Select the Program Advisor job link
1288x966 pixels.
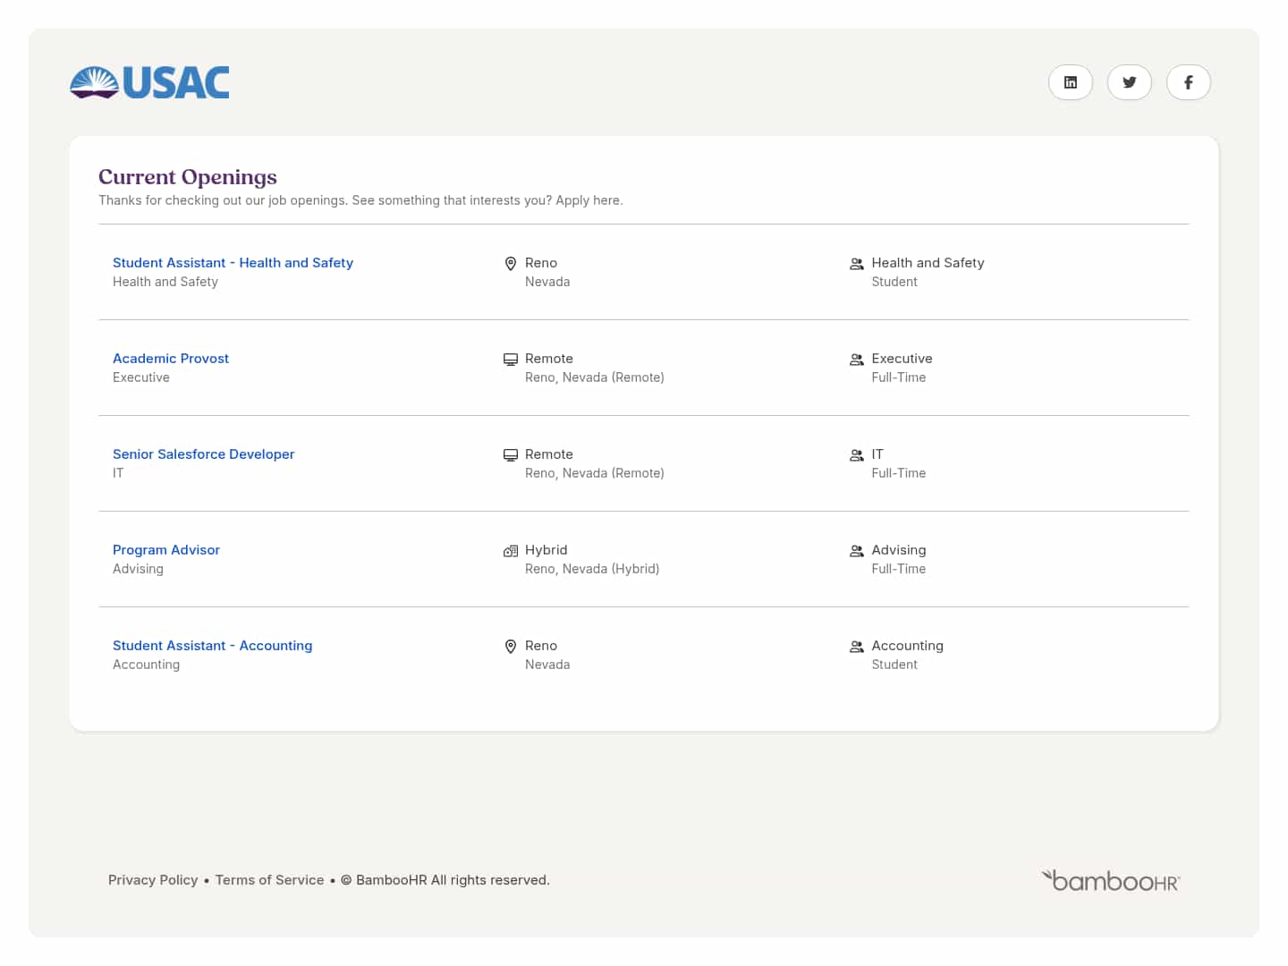coord(166,550)
